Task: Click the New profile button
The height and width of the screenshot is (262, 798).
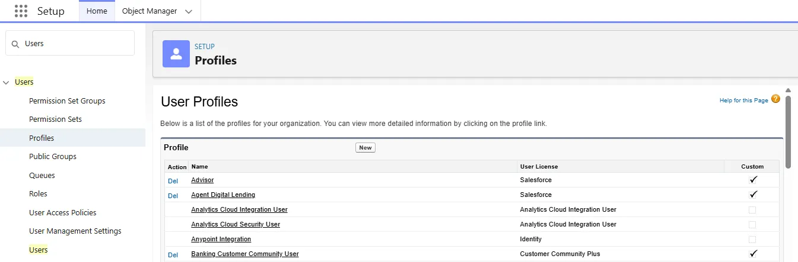Action: click(x=365, y=148)
